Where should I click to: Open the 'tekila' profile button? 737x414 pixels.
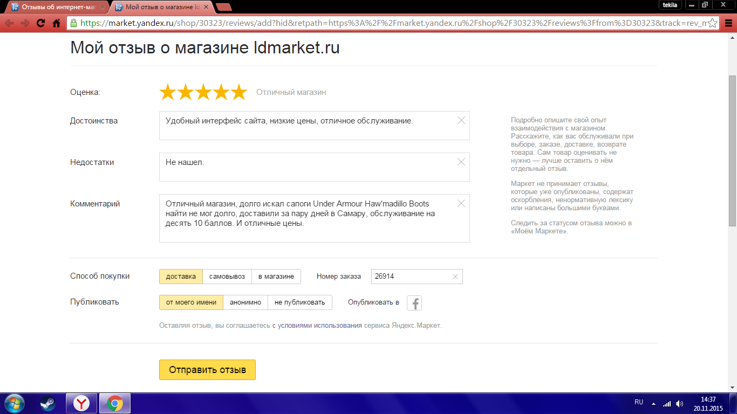[x=670, y=5]
